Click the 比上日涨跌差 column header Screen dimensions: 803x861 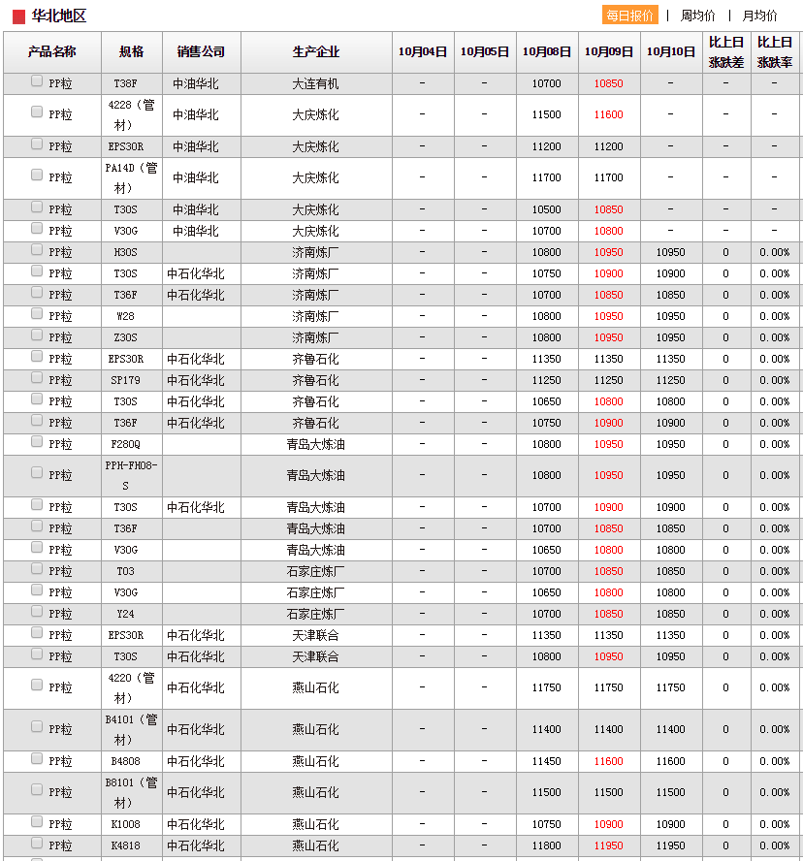click(726, 52)
